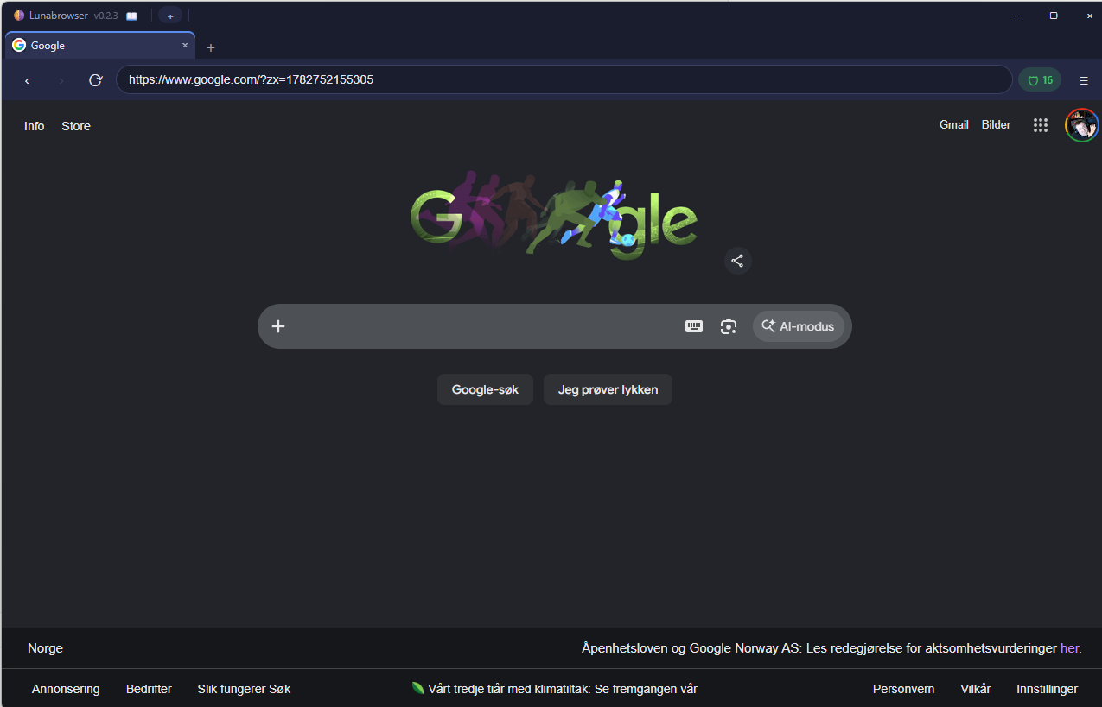Open a new tab with the plus beside Google tab
Image resolution: width=1102 pixels, height=707 pixels.
click(x=211, y=47)
